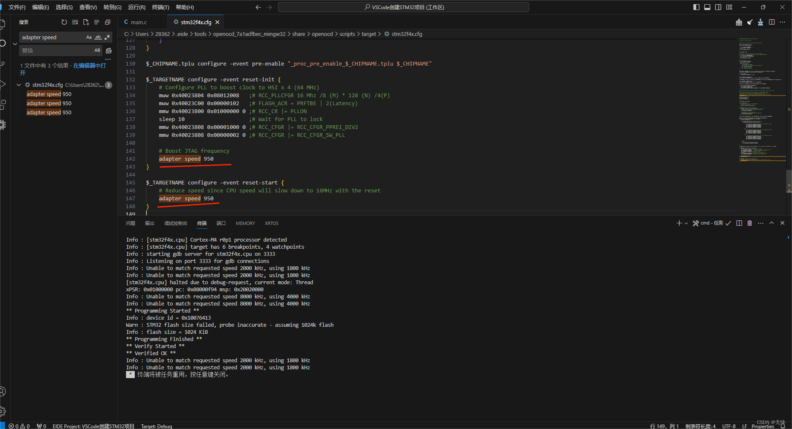The height and width of the screenshot is (429, 792).
Task: Go back with navigation arrow
Action: pyautogui.click(x=258, y=7)
